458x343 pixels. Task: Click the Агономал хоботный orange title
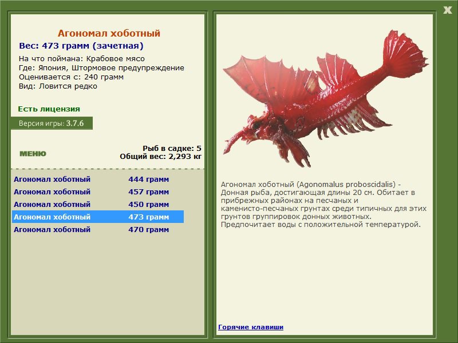click(109, 33)
